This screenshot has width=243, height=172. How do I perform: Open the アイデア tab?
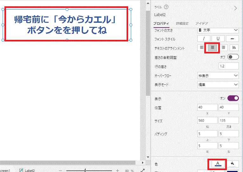pos(202,23)
